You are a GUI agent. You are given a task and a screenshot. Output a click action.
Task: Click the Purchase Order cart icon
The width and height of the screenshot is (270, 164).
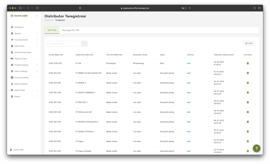pyautogui.click(x=12, y=39)
